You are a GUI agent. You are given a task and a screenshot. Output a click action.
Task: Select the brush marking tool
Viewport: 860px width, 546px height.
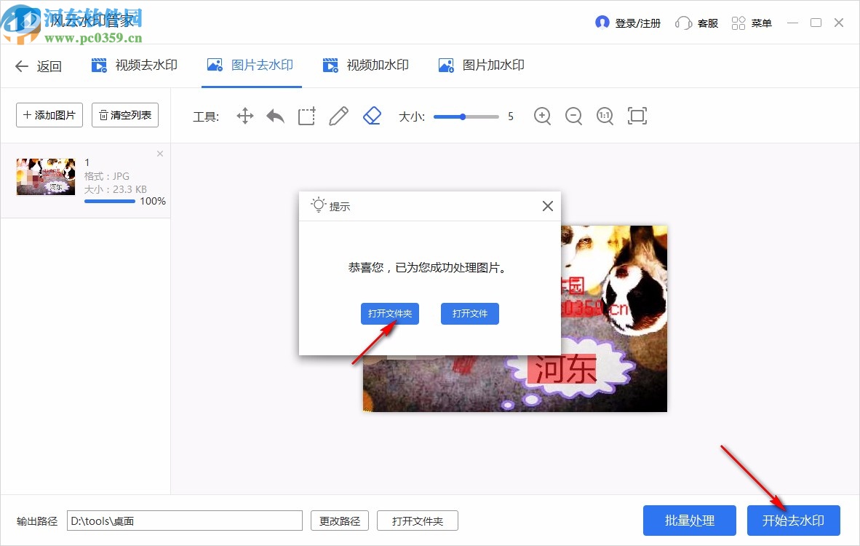(338, 116)
